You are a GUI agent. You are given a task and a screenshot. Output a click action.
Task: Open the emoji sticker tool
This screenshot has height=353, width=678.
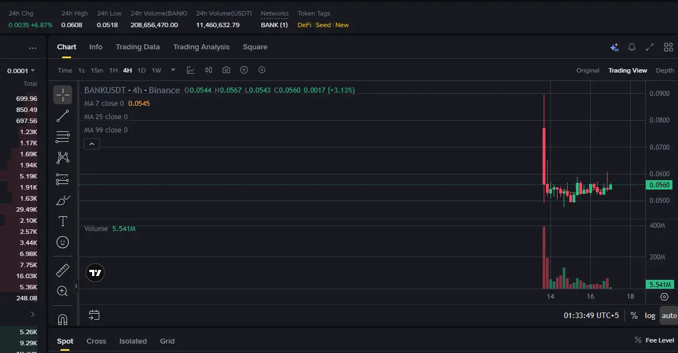pos(63,242)
